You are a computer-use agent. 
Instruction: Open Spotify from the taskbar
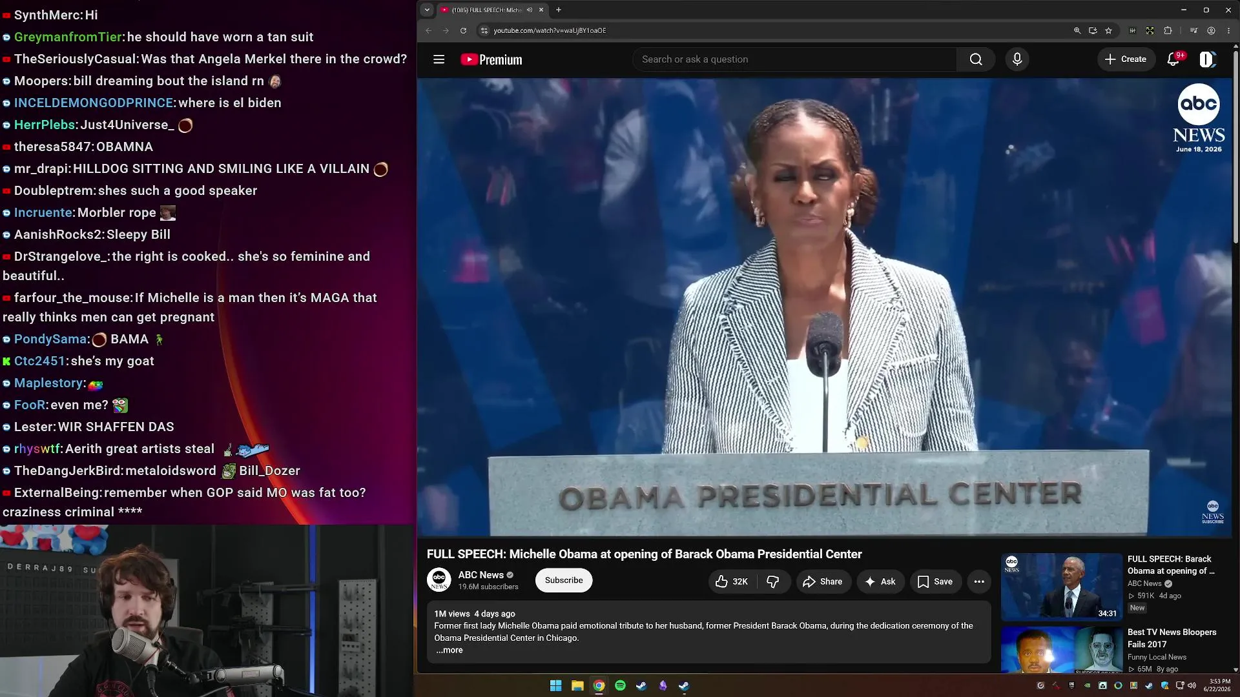click(620, 685)
